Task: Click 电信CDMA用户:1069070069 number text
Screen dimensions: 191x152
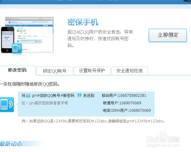Action: (x=127, y=111)
